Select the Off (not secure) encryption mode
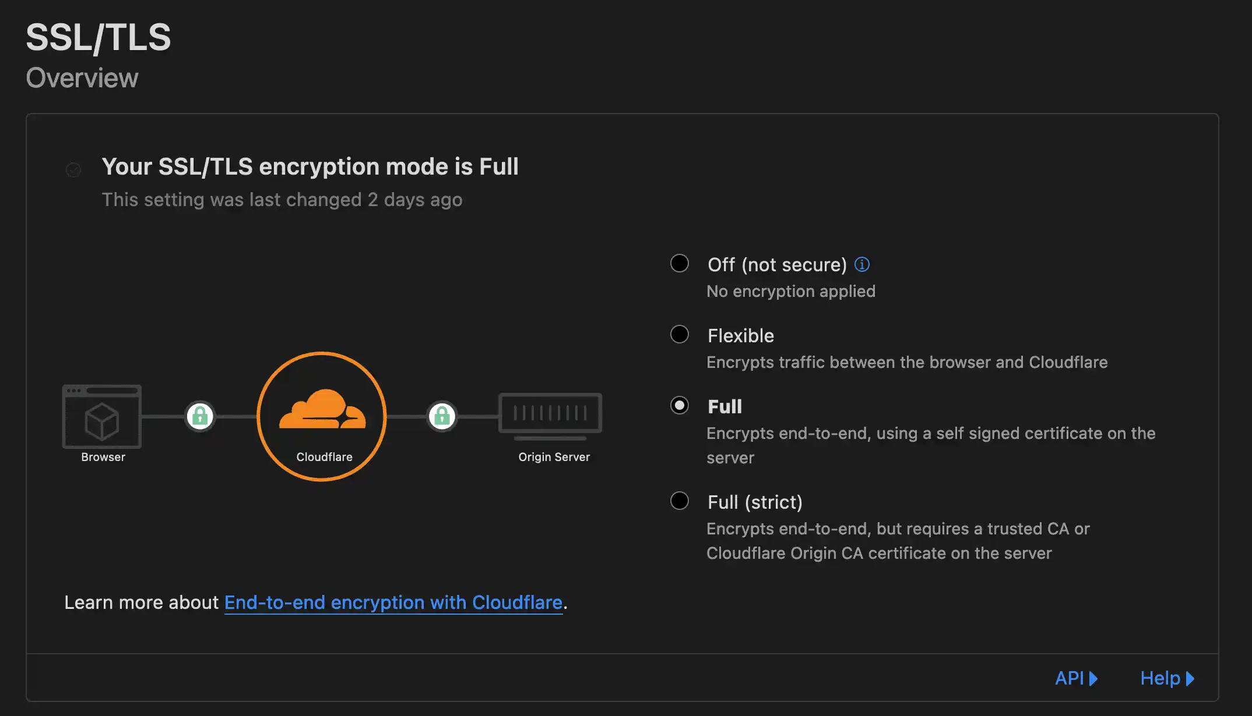 pos(679,263)
